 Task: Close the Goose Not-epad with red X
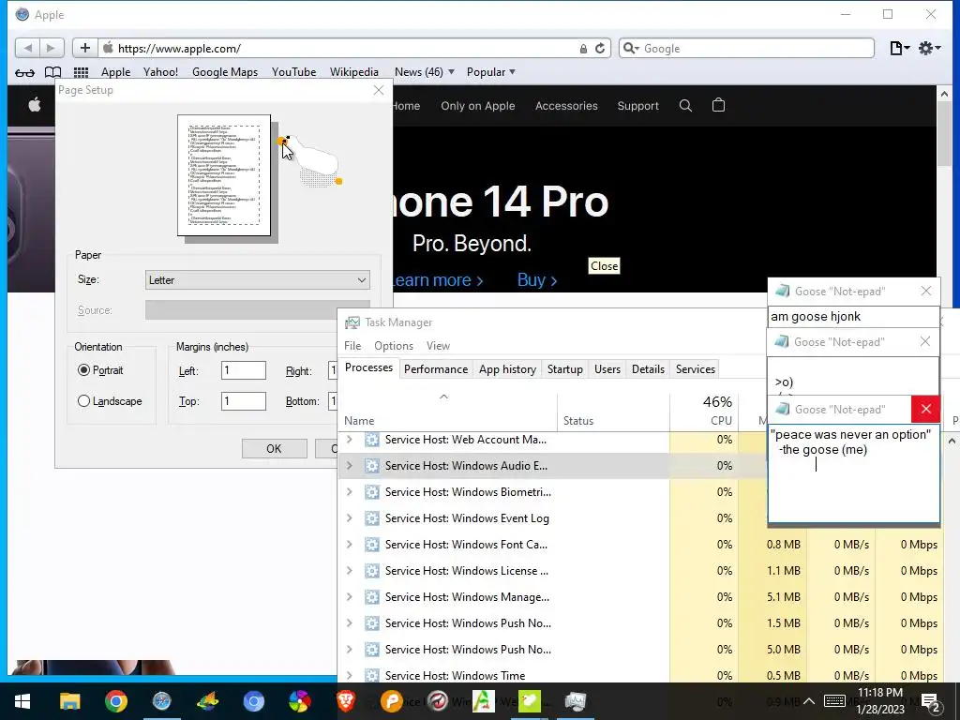pos(925,409)
